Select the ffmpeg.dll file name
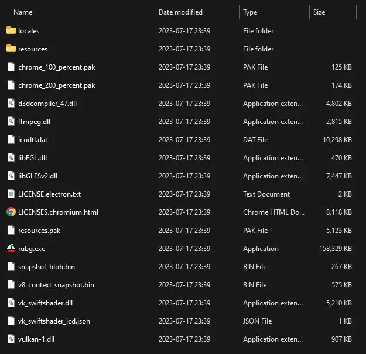Image resolution: width=366 pixels, height=354 pixels. coord(34,122)
